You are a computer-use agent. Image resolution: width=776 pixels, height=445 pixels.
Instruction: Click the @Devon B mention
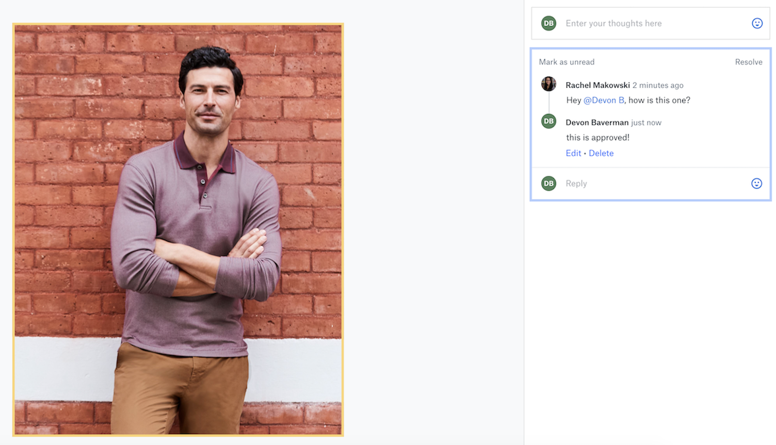point(603,100)
